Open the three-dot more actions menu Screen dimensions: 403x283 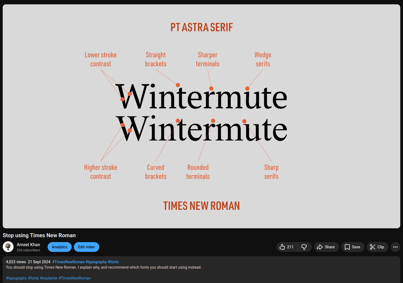[395, 247]
